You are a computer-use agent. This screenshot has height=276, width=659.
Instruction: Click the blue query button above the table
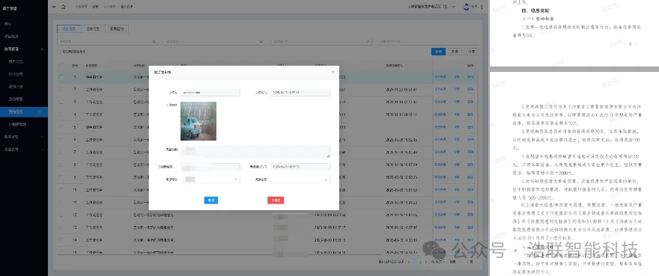point(438,52)
